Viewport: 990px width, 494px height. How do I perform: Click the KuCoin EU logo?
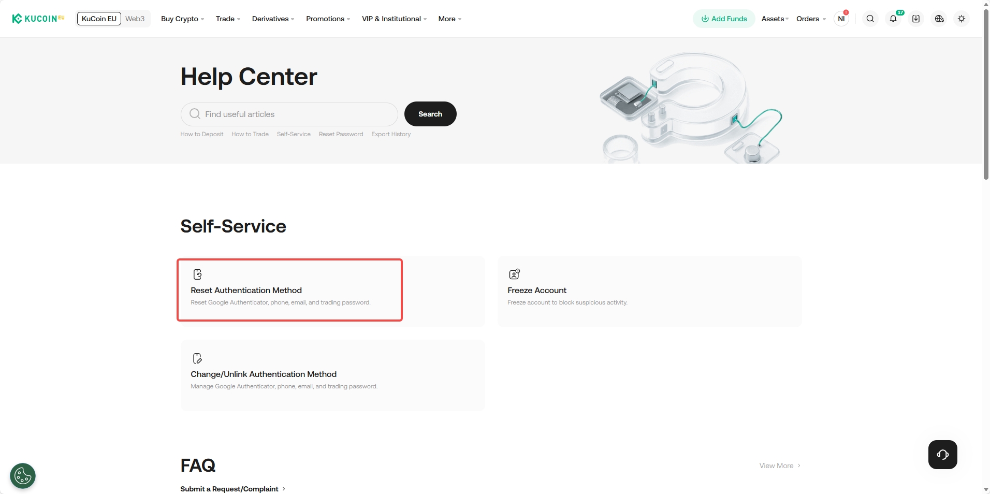[x=38, y=19]
